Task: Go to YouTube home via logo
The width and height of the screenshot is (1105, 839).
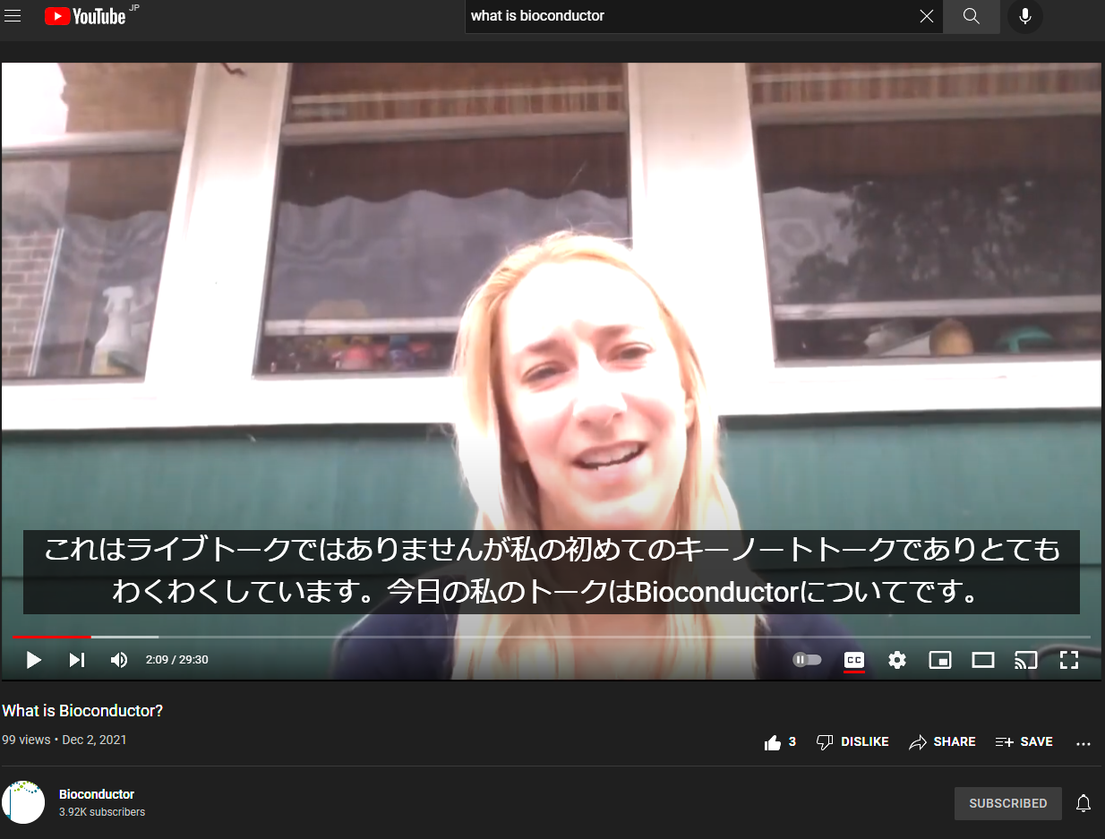Action: (85, 16)
